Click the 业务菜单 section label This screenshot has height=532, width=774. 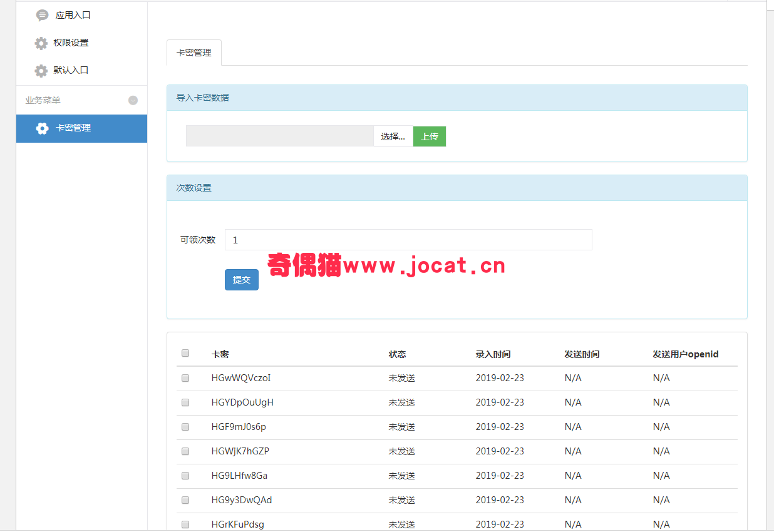[x=43, y=100]
